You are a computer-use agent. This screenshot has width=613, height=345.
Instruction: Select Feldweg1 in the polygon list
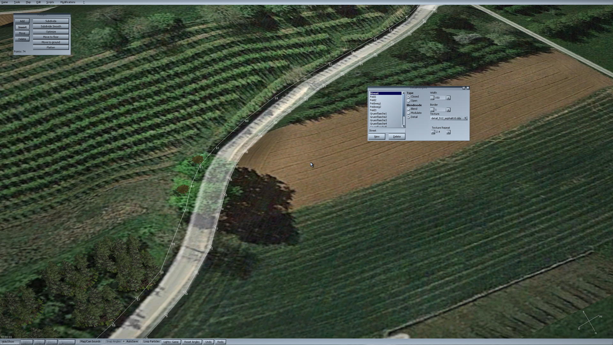click(x=375, y=103)
